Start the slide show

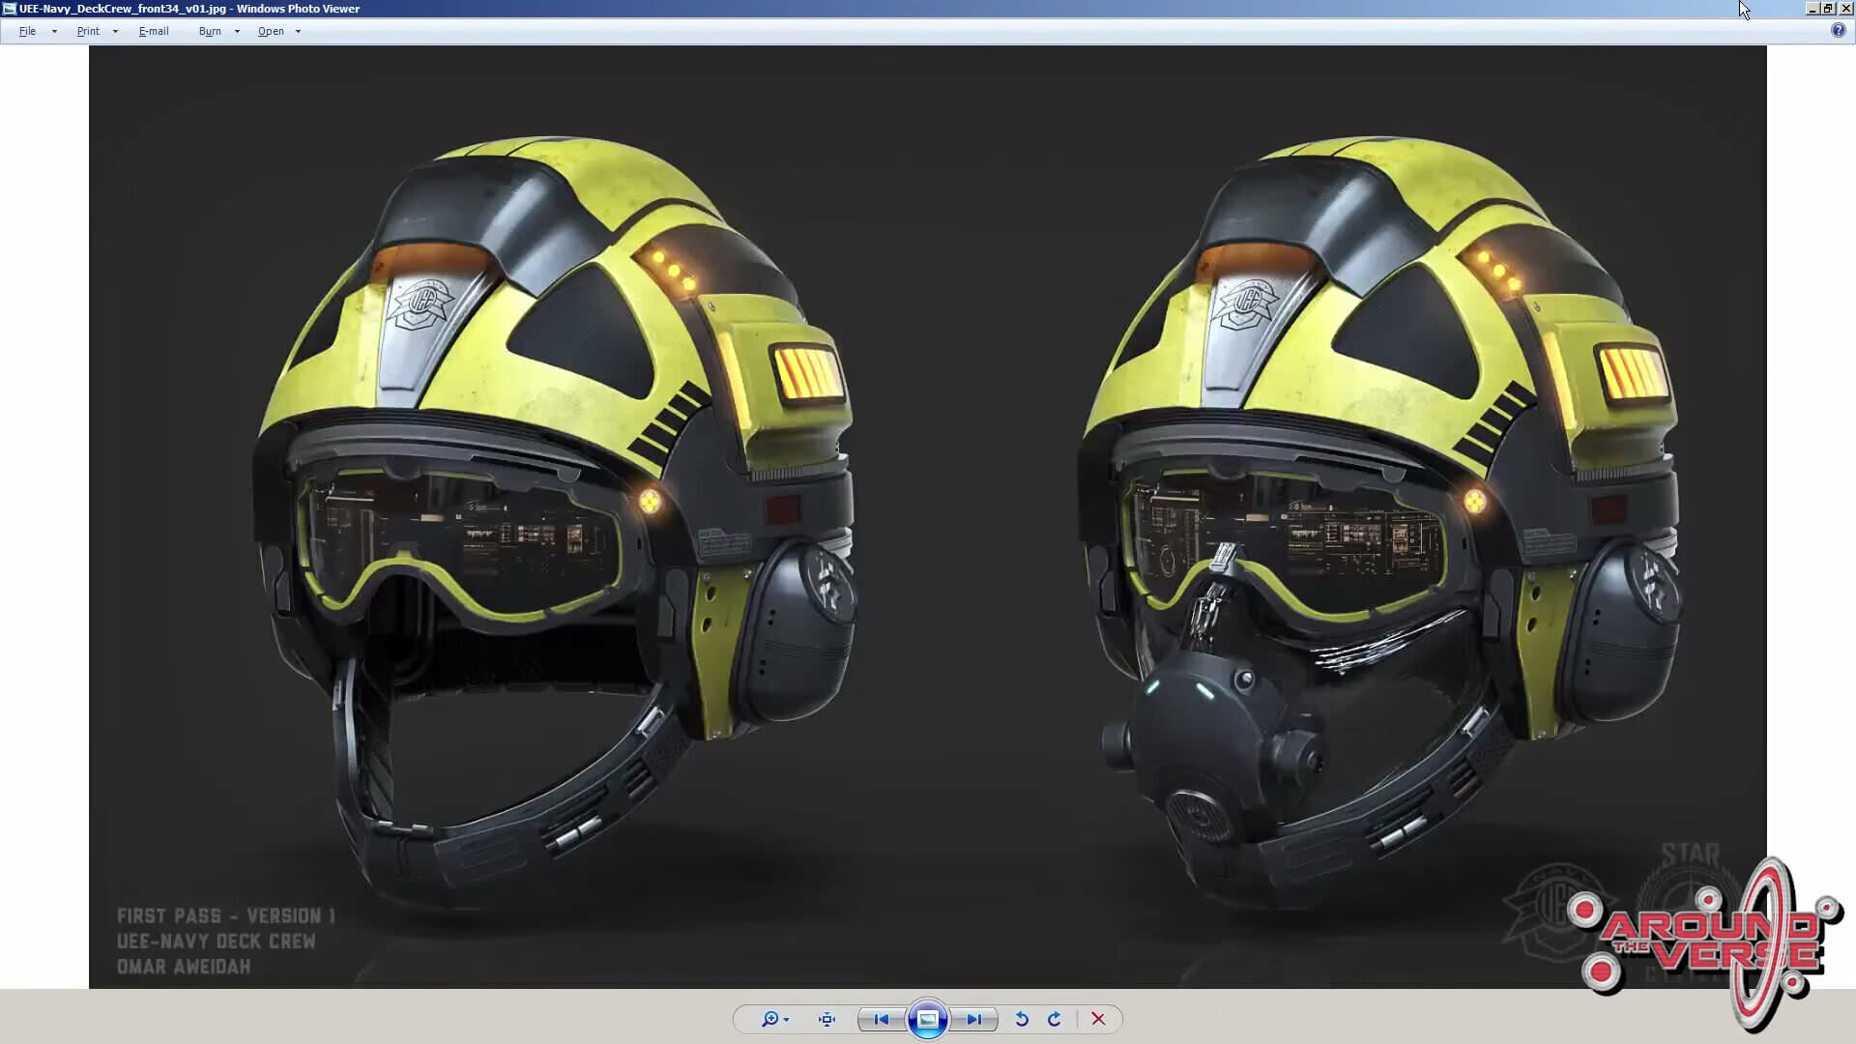click(927, 1019)
